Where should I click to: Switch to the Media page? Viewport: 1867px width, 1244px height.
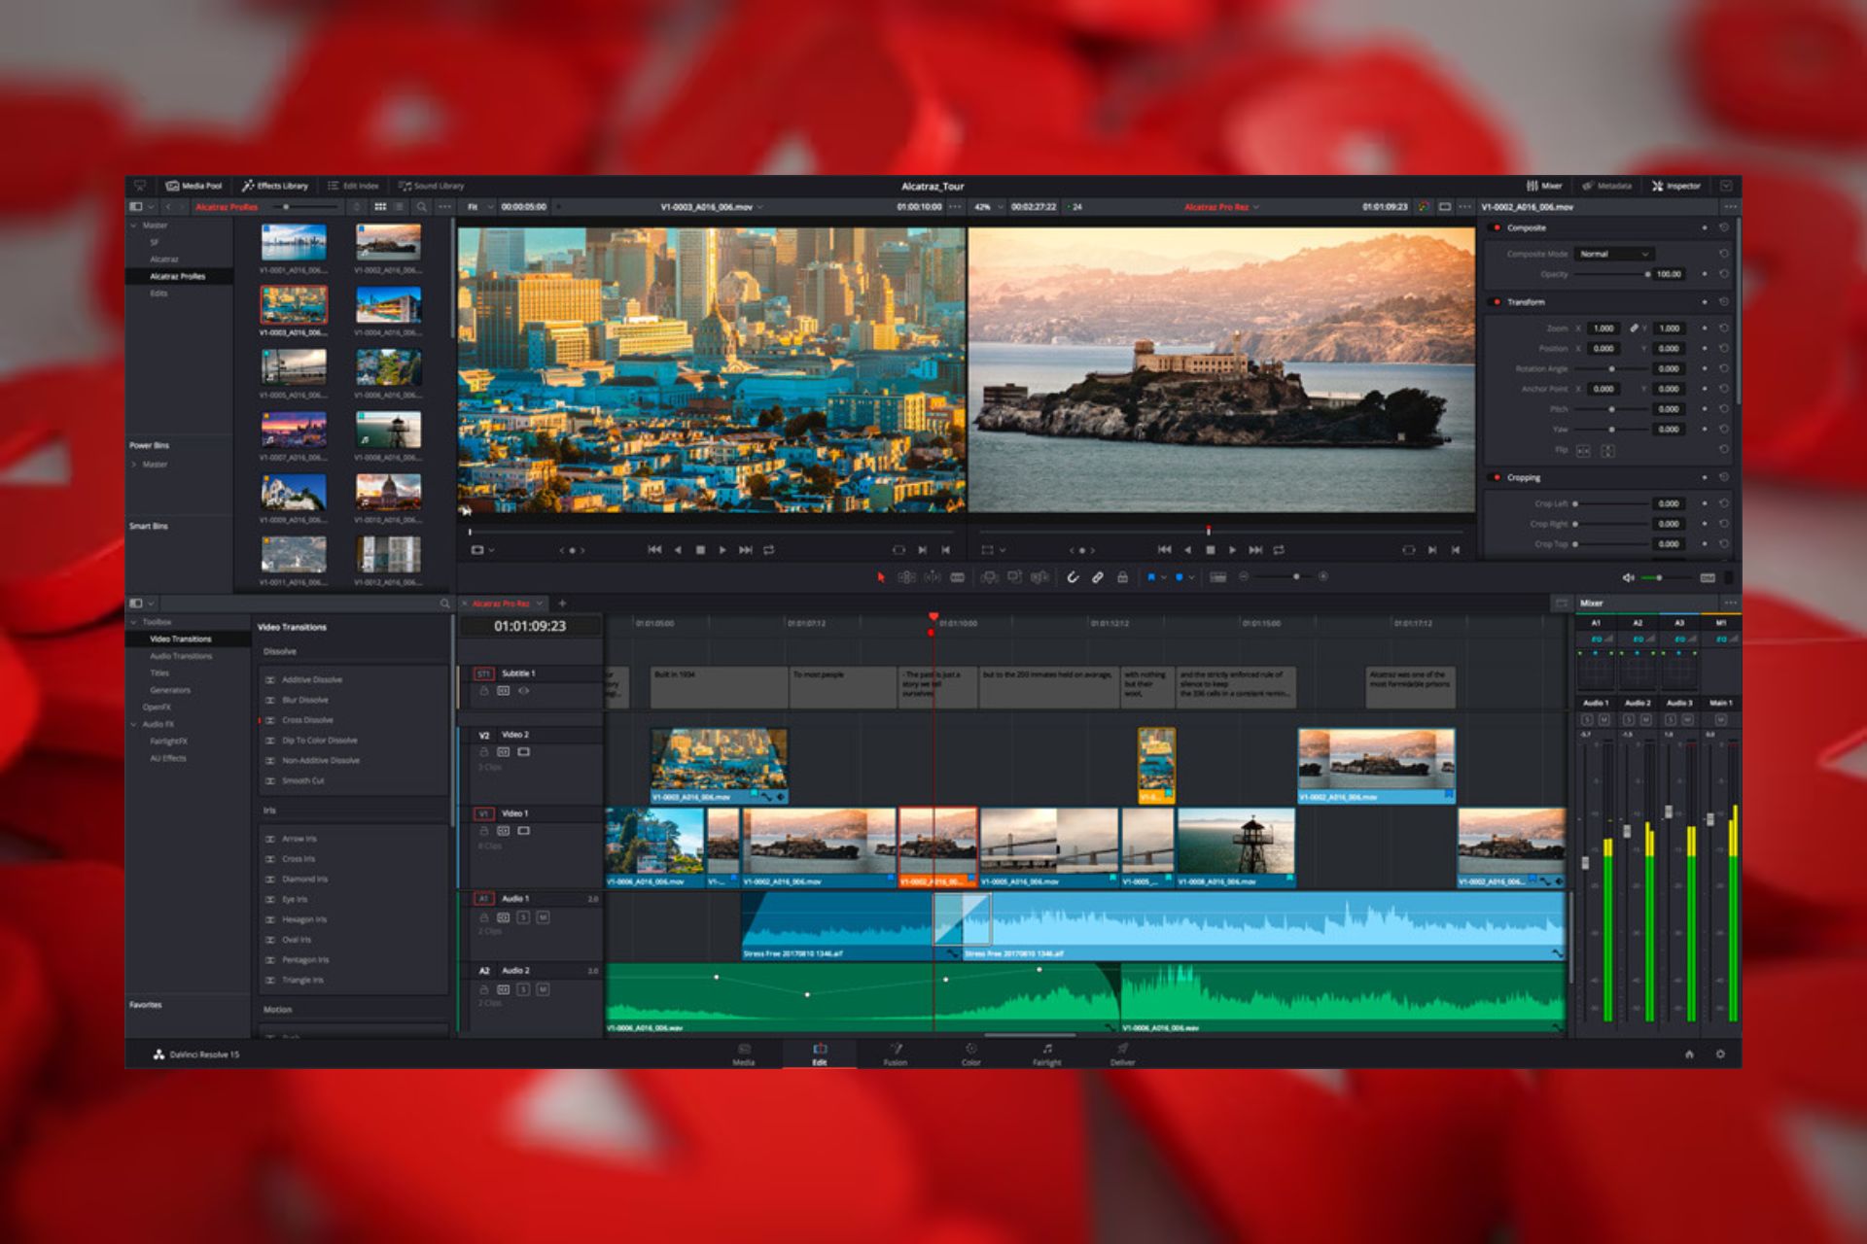[744, 1054]
